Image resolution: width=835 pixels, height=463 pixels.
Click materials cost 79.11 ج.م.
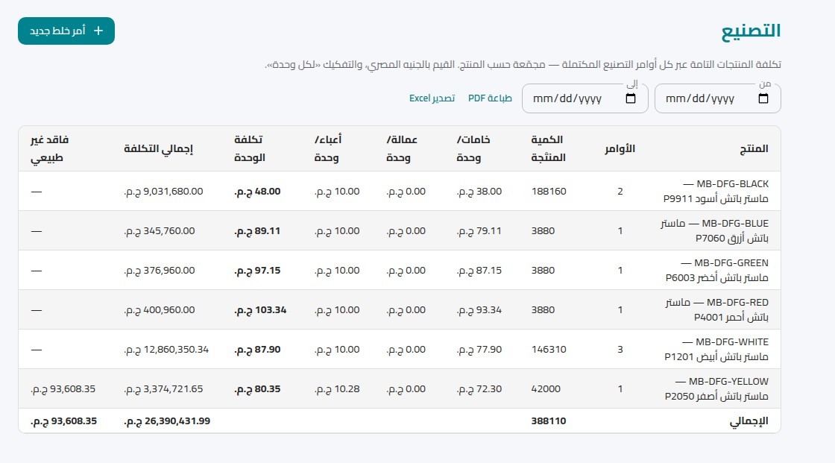coord(479,230)
